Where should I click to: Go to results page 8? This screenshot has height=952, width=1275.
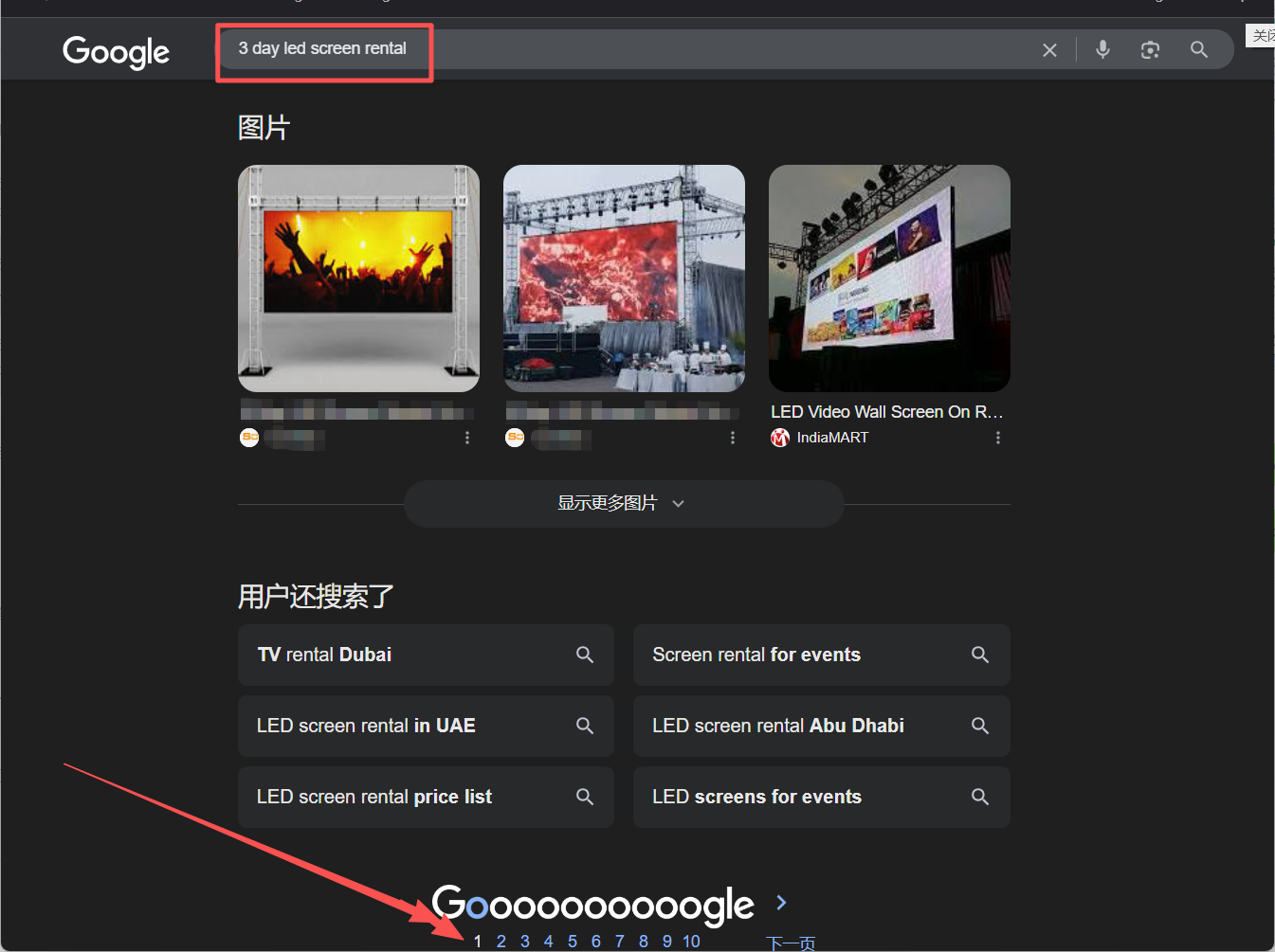(x=644, y=942)
